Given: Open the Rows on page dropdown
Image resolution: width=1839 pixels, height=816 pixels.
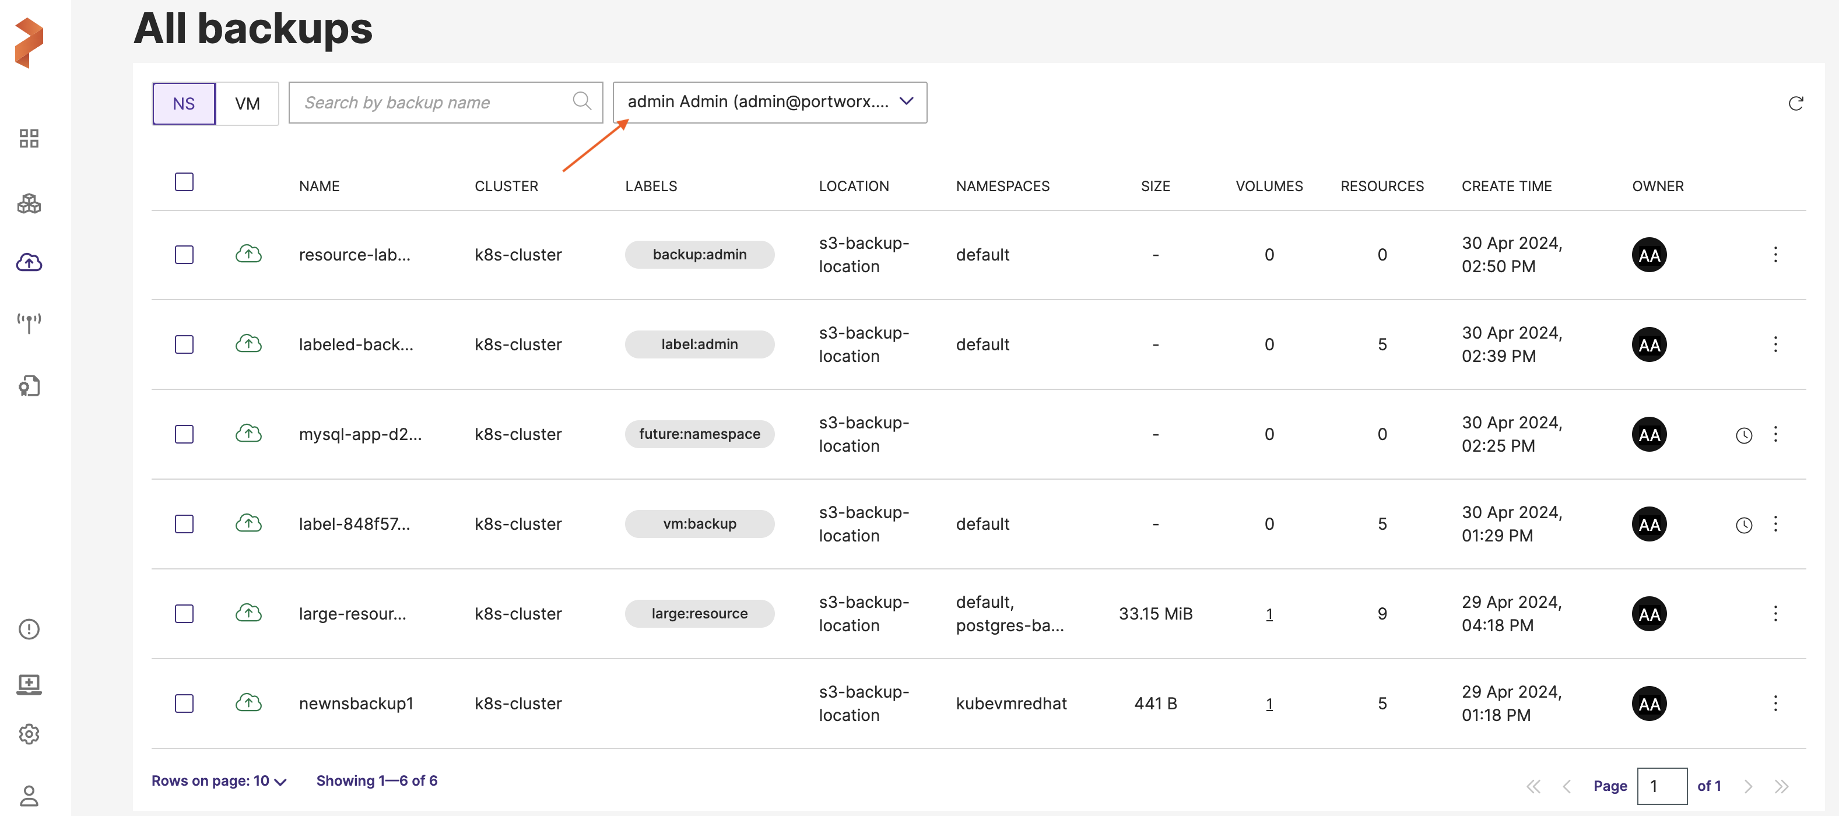Looking at the screenshot, I should tap(219, 781).
